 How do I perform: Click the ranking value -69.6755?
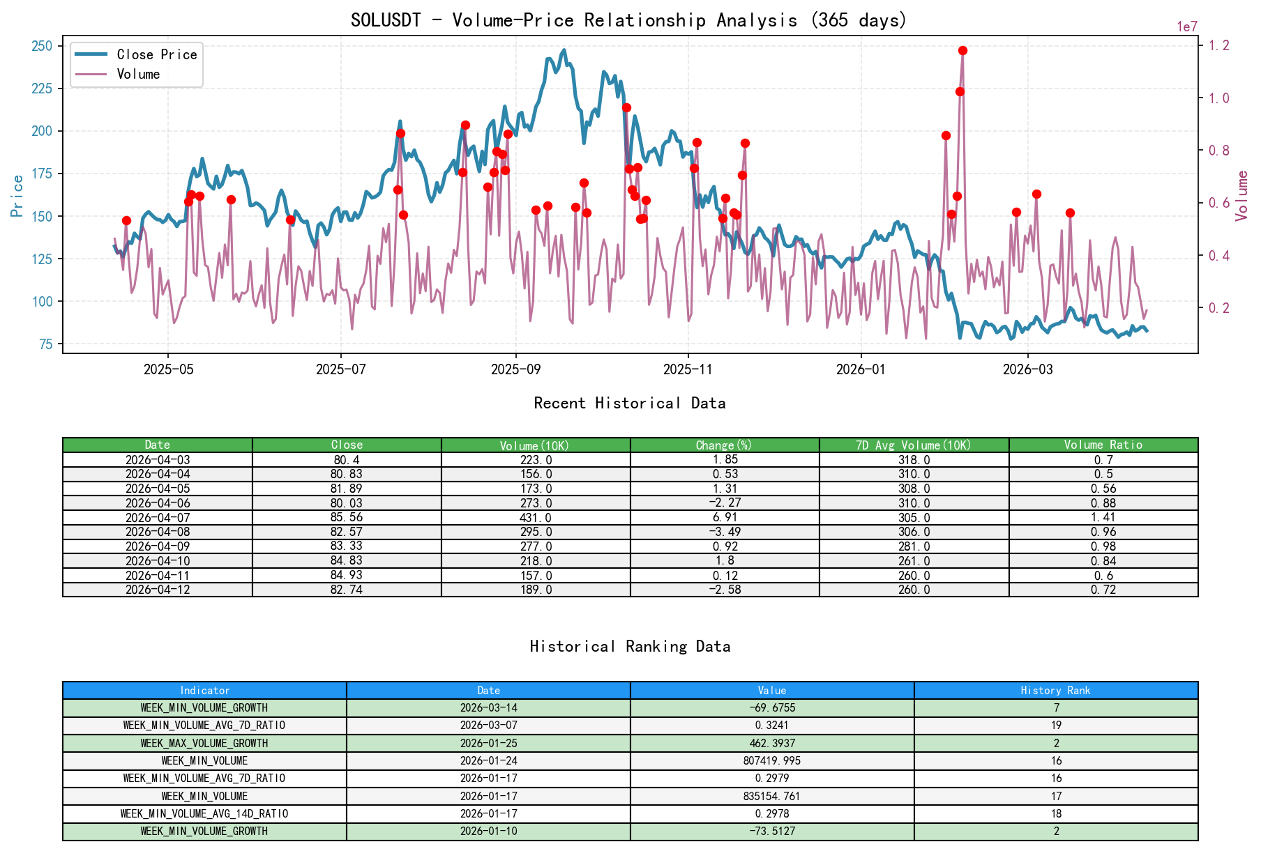[x=772, y=707]
